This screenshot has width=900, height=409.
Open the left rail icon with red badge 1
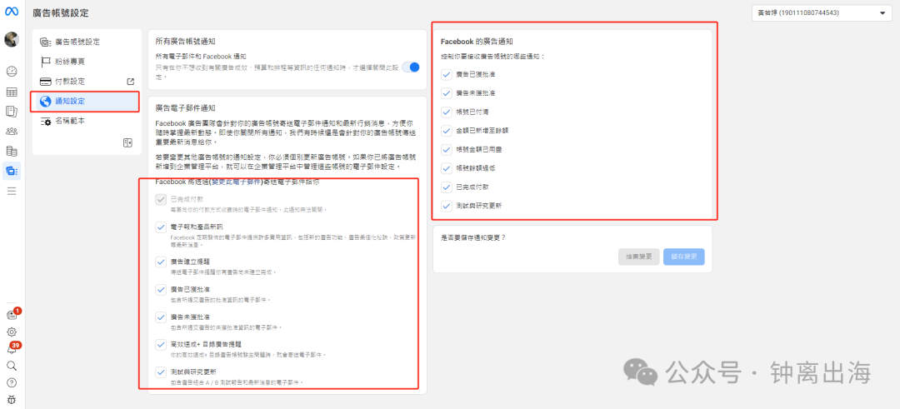pos(12,314)
